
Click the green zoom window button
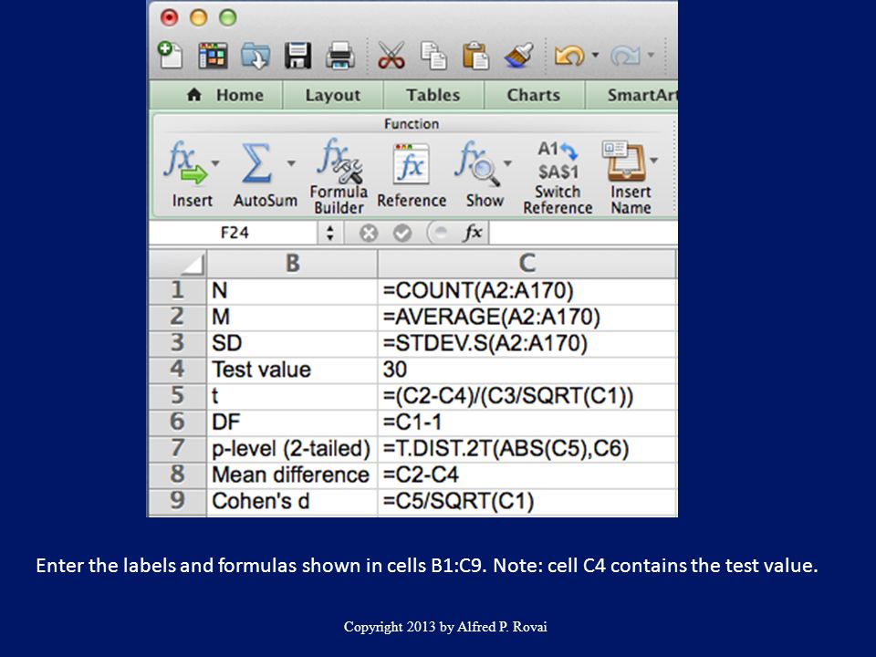[227, 18]
